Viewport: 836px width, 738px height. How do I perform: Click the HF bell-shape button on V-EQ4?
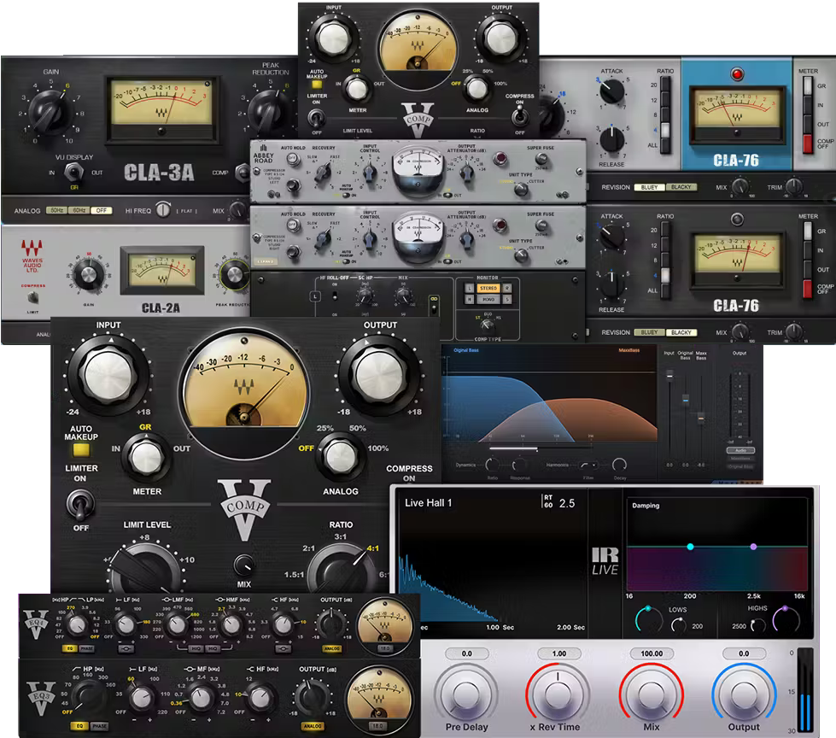tap(283, 648)
